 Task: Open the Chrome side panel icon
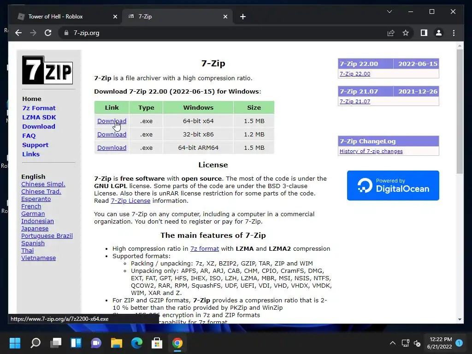[x=424, y=33]
